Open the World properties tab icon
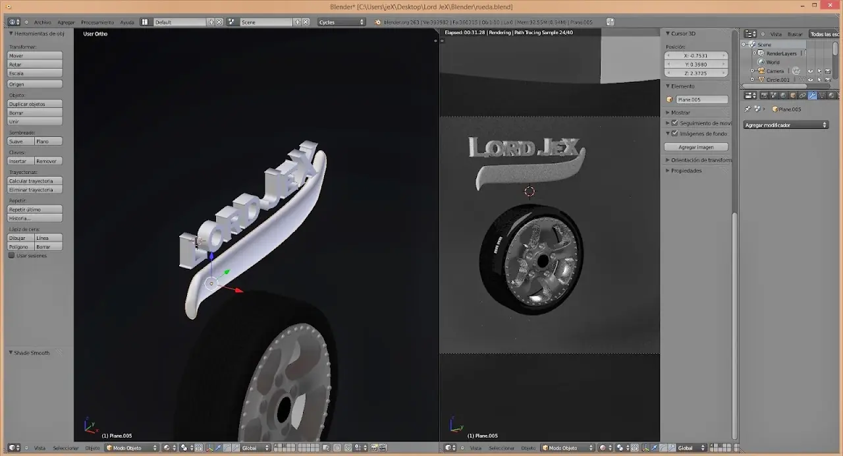The width and height of the screenshot is (843, 456). 783,96
